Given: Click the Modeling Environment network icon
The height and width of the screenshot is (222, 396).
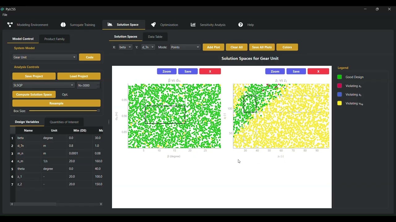Looking at the screenshot, I should 10,25.
